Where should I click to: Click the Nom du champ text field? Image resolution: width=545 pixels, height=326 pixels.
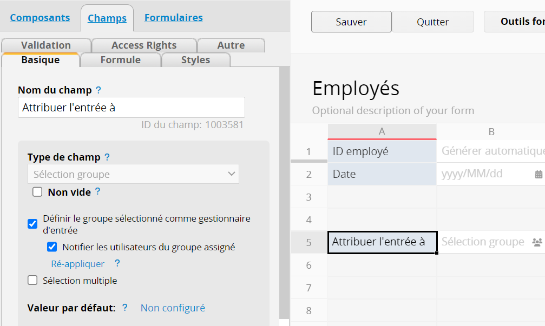coord(131,108)
